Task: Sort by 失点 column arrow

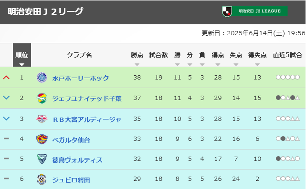Action: pos(236,65)
